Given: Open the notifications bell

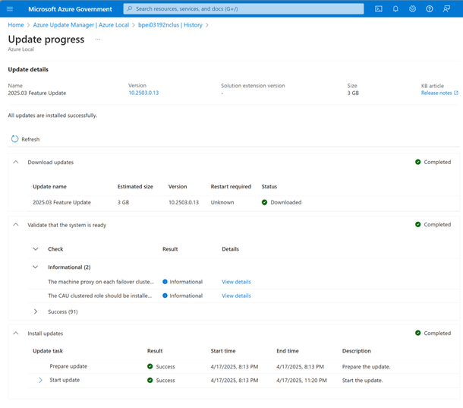Looking at the screenshot, I should click(395, 9).
